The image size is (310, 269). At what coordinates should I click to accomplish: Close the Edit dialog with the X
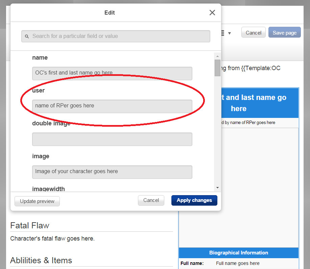212,13
